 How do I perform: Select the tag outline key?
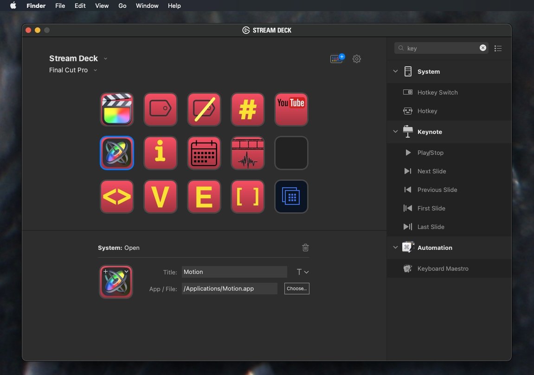pos(161,109)
